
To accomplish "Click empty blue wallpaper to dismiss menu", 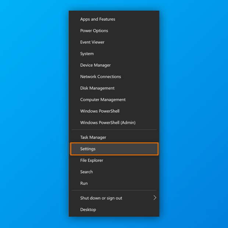I will (33, 110).
